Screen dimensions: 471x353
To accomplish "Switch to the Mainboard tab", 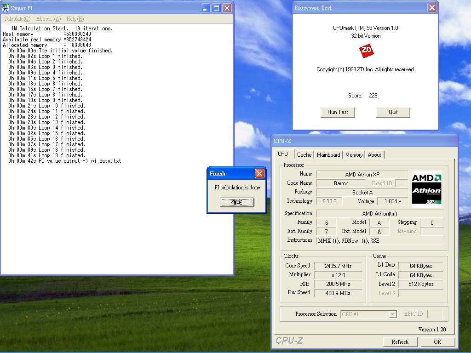I will (328, 155).
